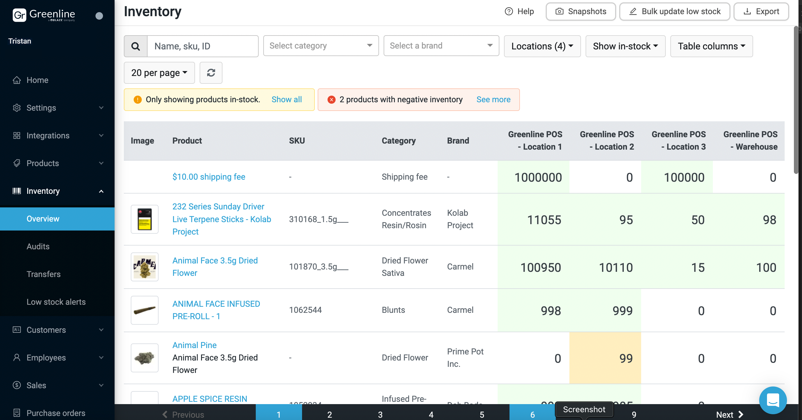Collapse the Inventory menu chevron

(101, 191)
